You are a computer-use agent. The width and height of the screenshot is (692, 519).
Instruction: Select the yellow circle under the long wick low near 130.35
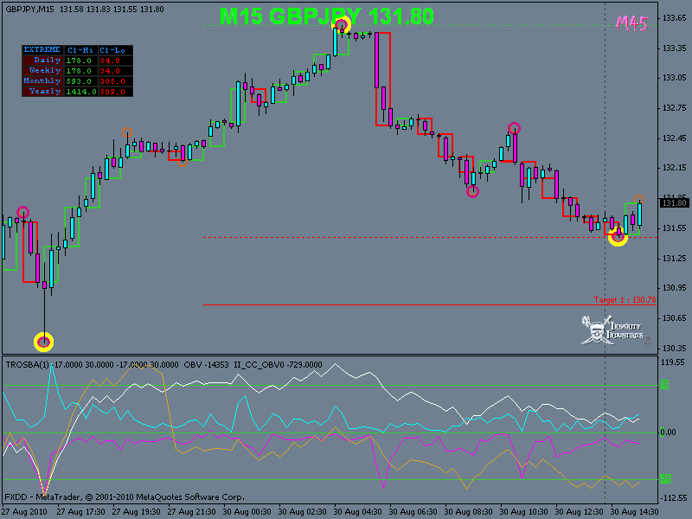click(x=44, y=342)
